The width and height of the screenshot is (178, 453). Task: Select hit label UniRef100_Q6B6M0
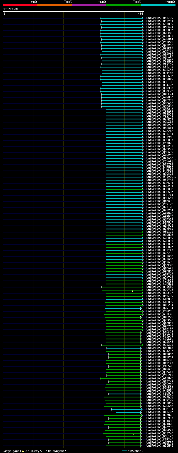click(x=160, y=106)
